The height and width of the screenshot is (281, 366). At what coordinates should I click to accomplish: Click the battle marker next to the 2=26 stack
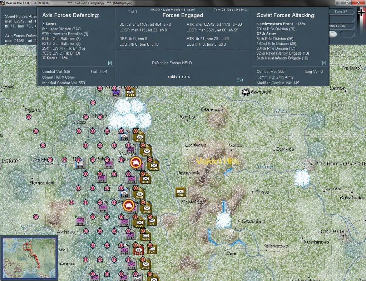pyautogui.click(x=135, y=162)
